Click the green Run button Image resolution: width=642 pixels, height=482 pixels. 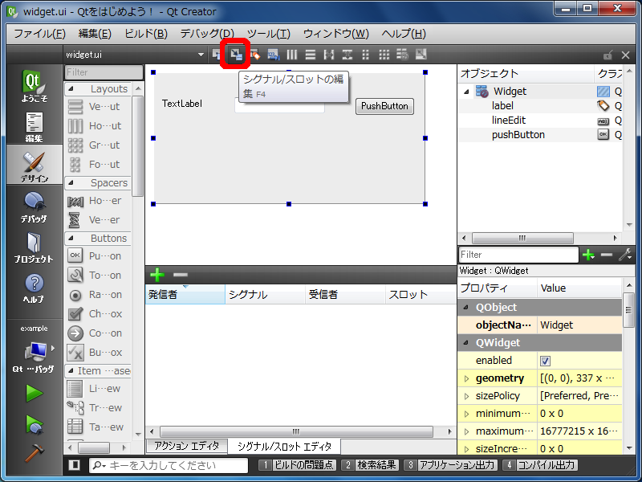(34, 393)
